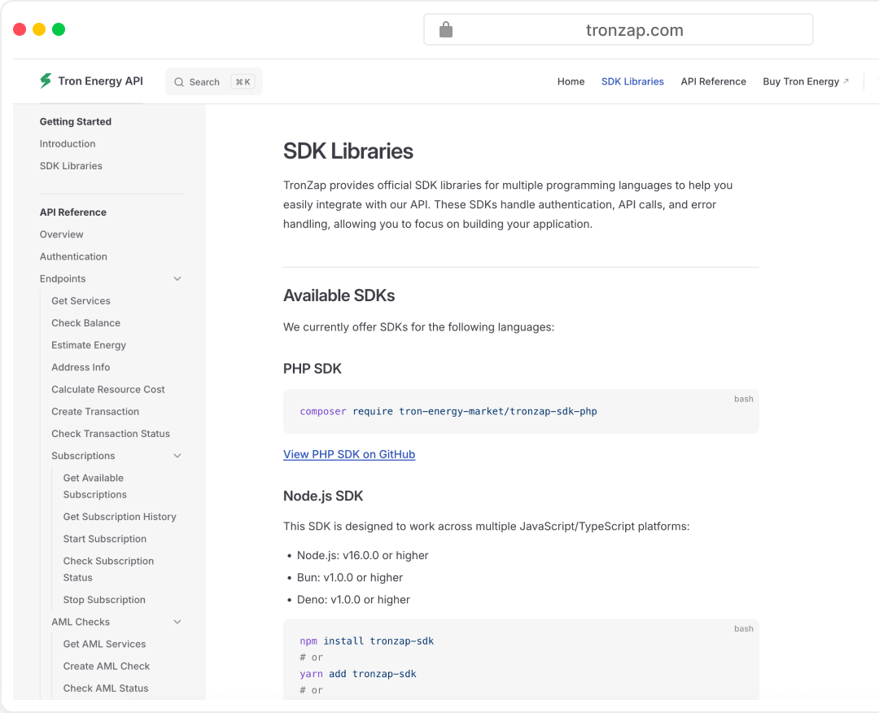This screenshot has width=879, height=713.
Task: Click the yellow minimize window button
Action: click(x=39, y=29)
